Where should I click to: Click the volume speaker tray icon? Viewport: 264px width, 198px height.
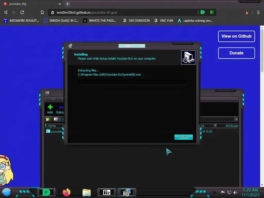[x=235, y=192]
